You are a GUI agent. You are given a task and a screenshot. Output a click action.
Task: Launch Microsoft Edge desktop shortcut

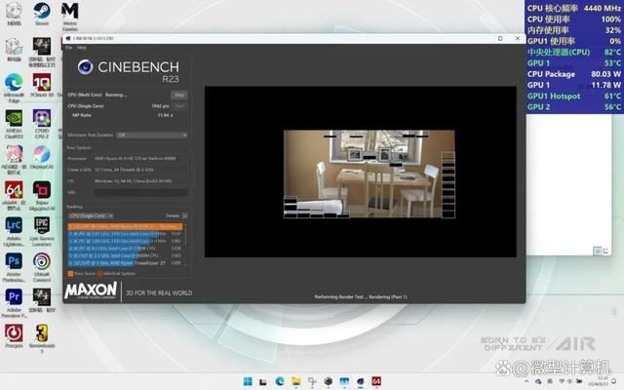point(14,84)
